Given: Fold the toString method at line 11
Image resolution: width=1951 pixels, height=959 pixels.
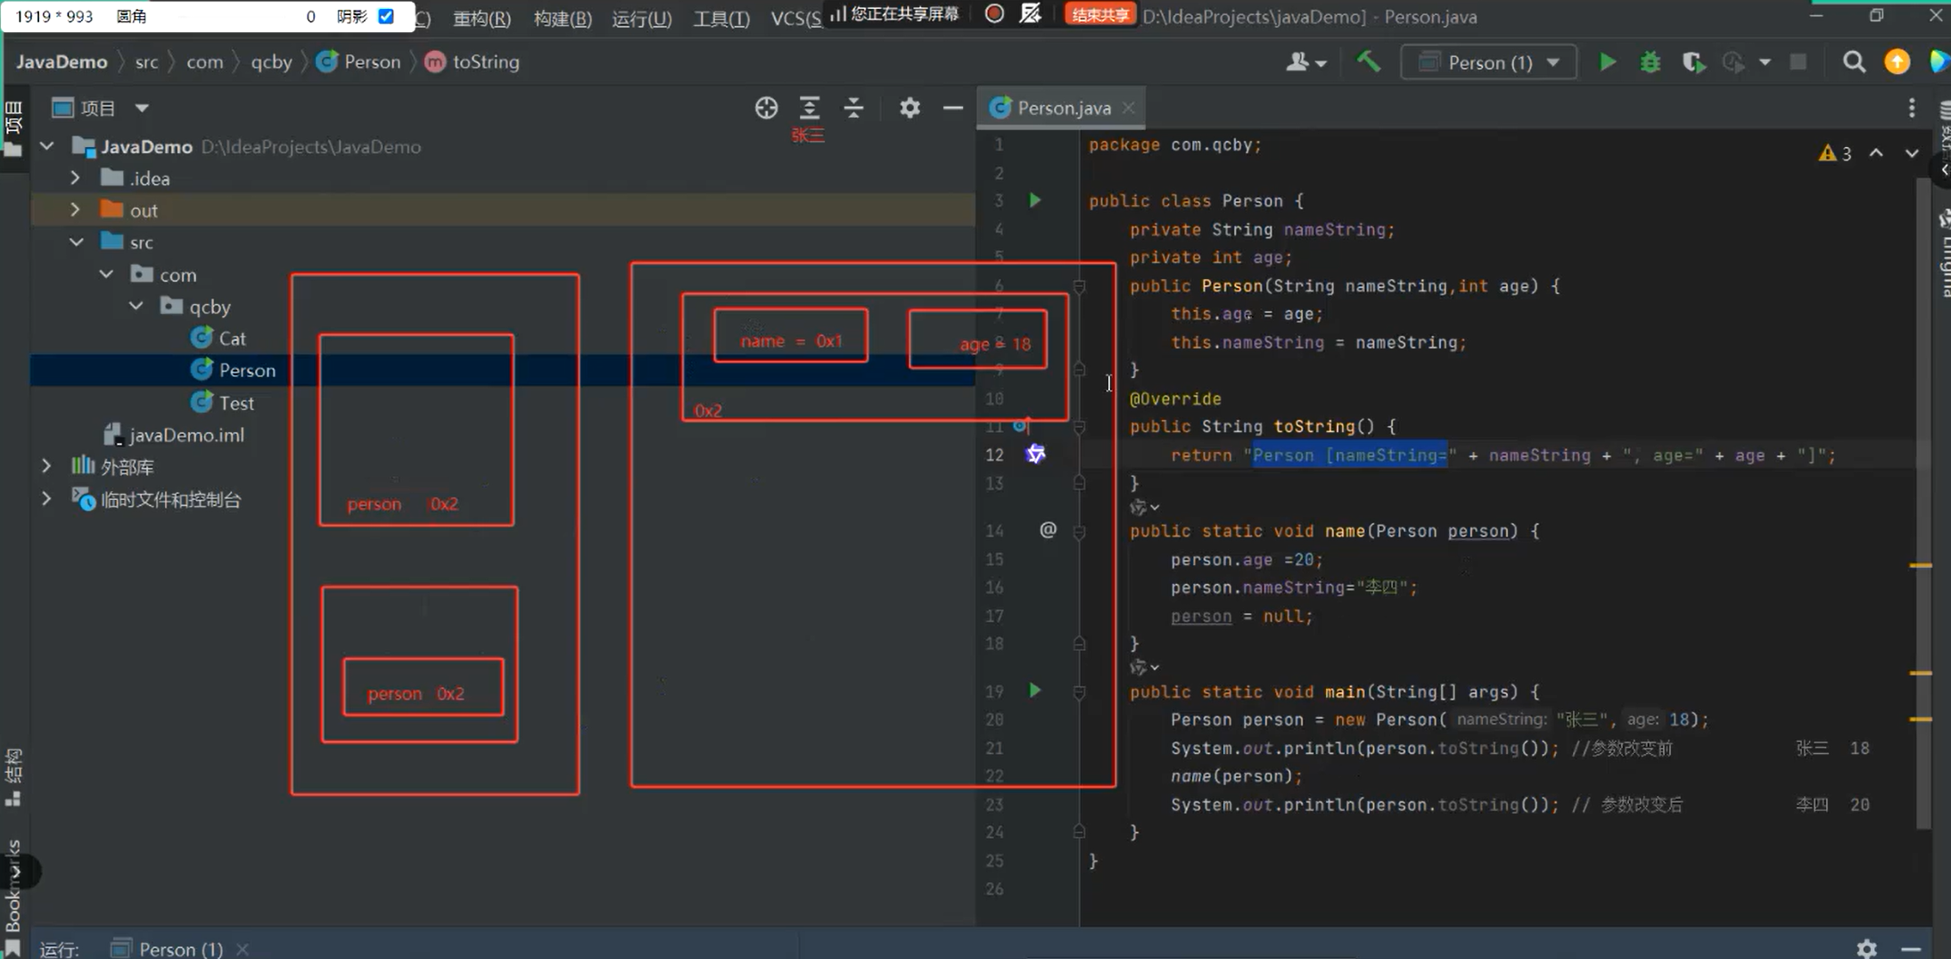Looking at the screenshot, I should tap(1079, 427).
